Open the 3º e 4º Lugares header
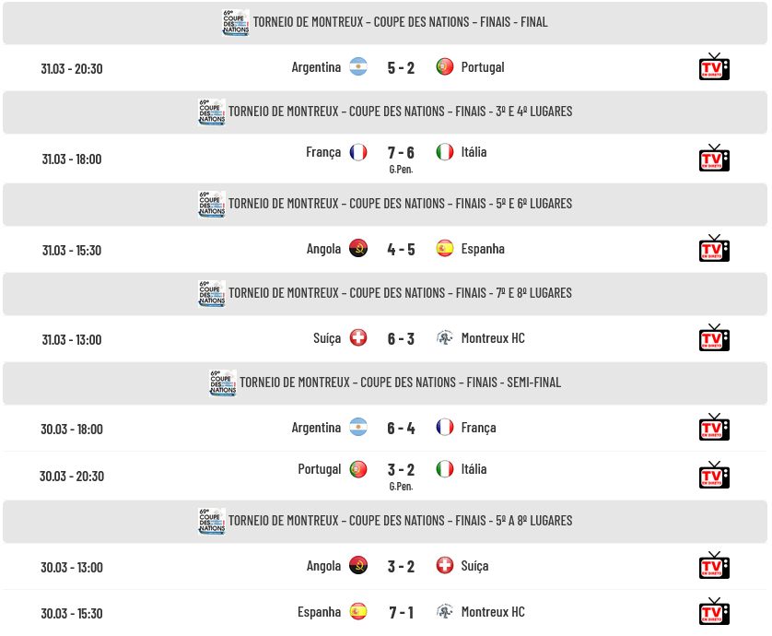This screenshot has width=772, height=636. 385,112
